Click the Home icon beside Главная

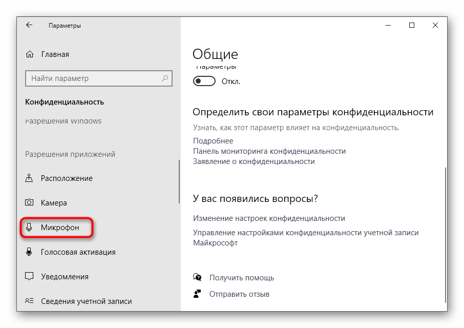(30, 54)
